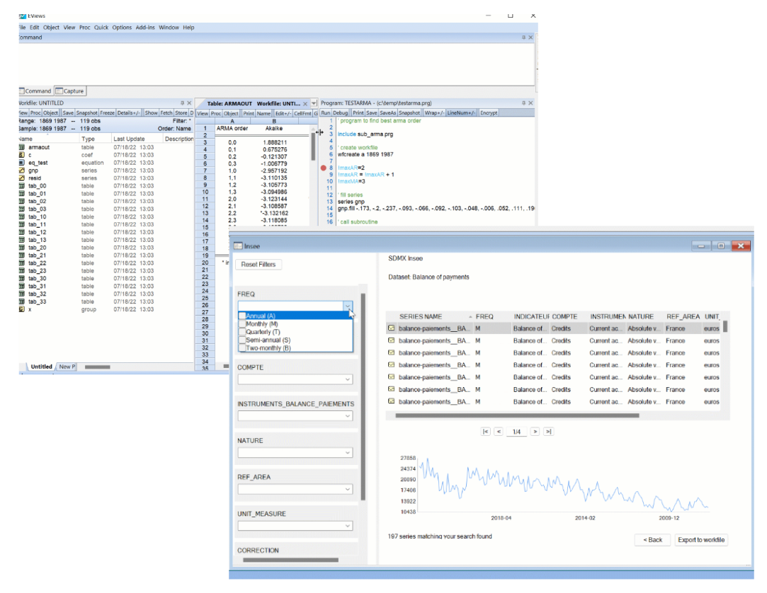Check the Monthly (M) frequency option
Screen dimensions: 767x593
pyautogui.click(x=242, y=323)
